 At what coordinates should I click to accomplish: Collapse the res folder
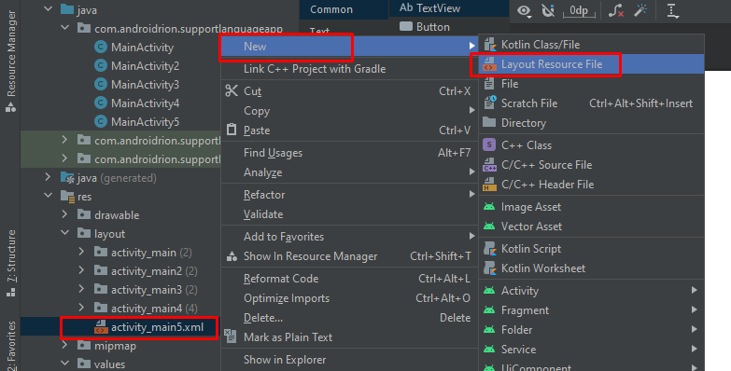pos(48,196)
